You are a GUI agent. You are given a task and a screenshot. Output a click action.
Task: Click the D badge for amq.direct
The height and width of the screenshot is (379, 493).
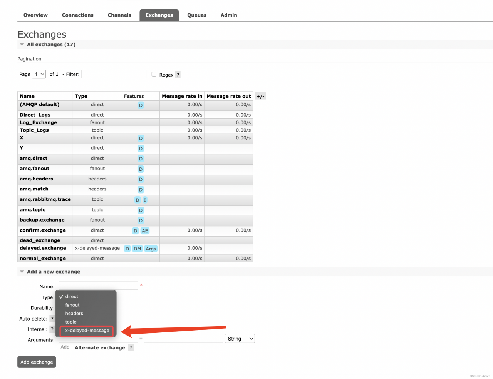(141, 159)
